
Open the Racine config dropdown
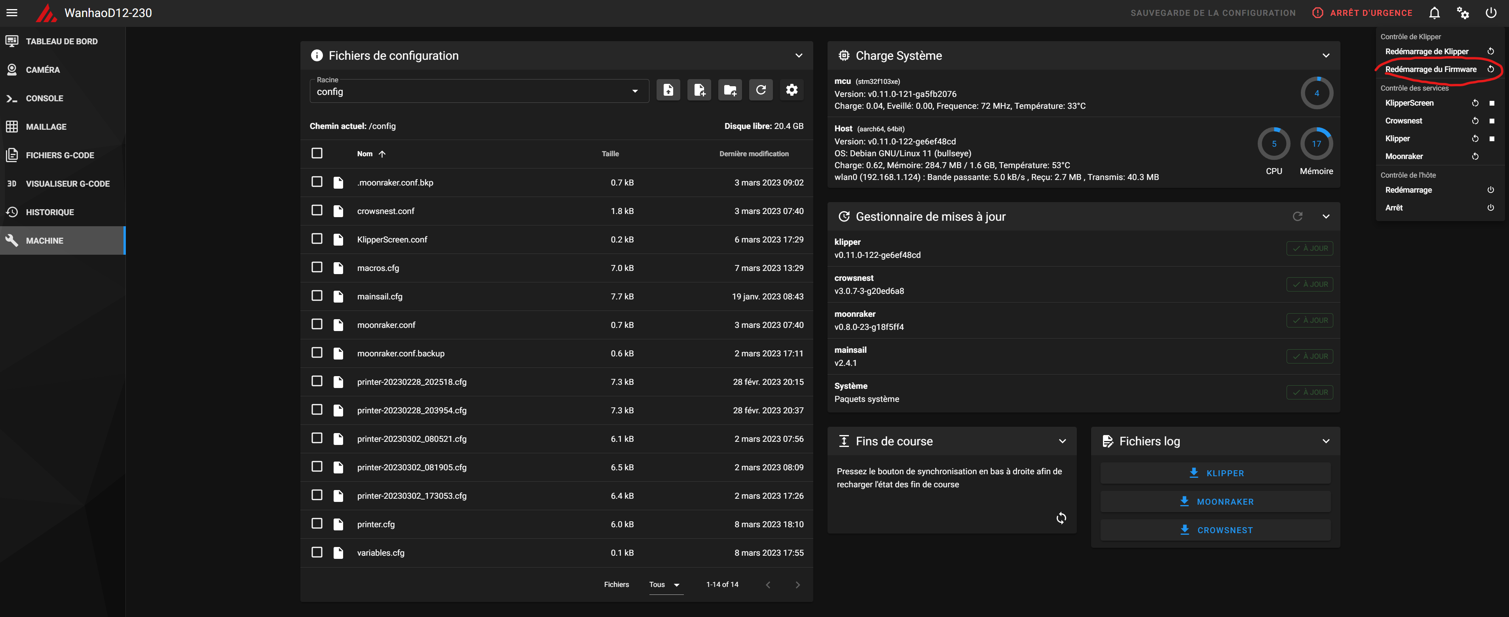coord(478,91)
